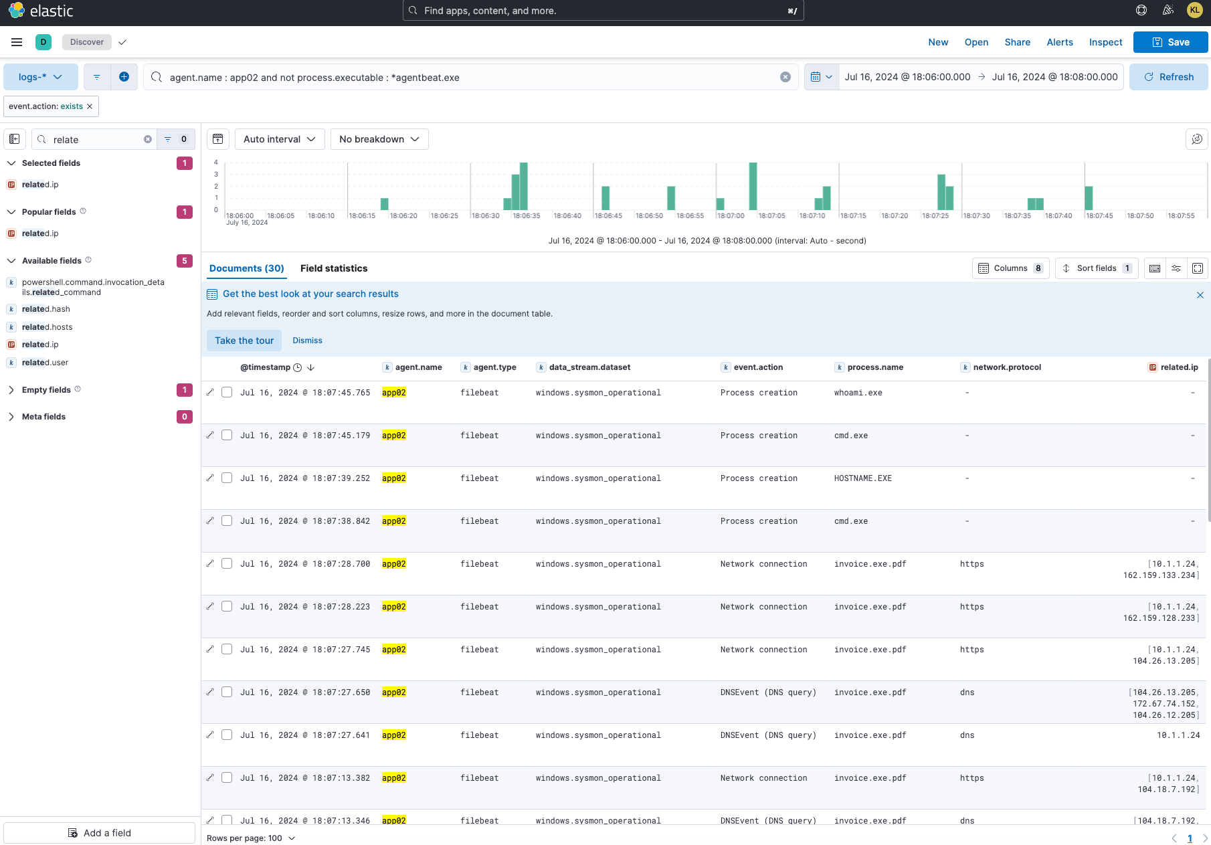Select the Documents (30) tab
Screen dimensions: 1211x845
[x=247, y=268]
